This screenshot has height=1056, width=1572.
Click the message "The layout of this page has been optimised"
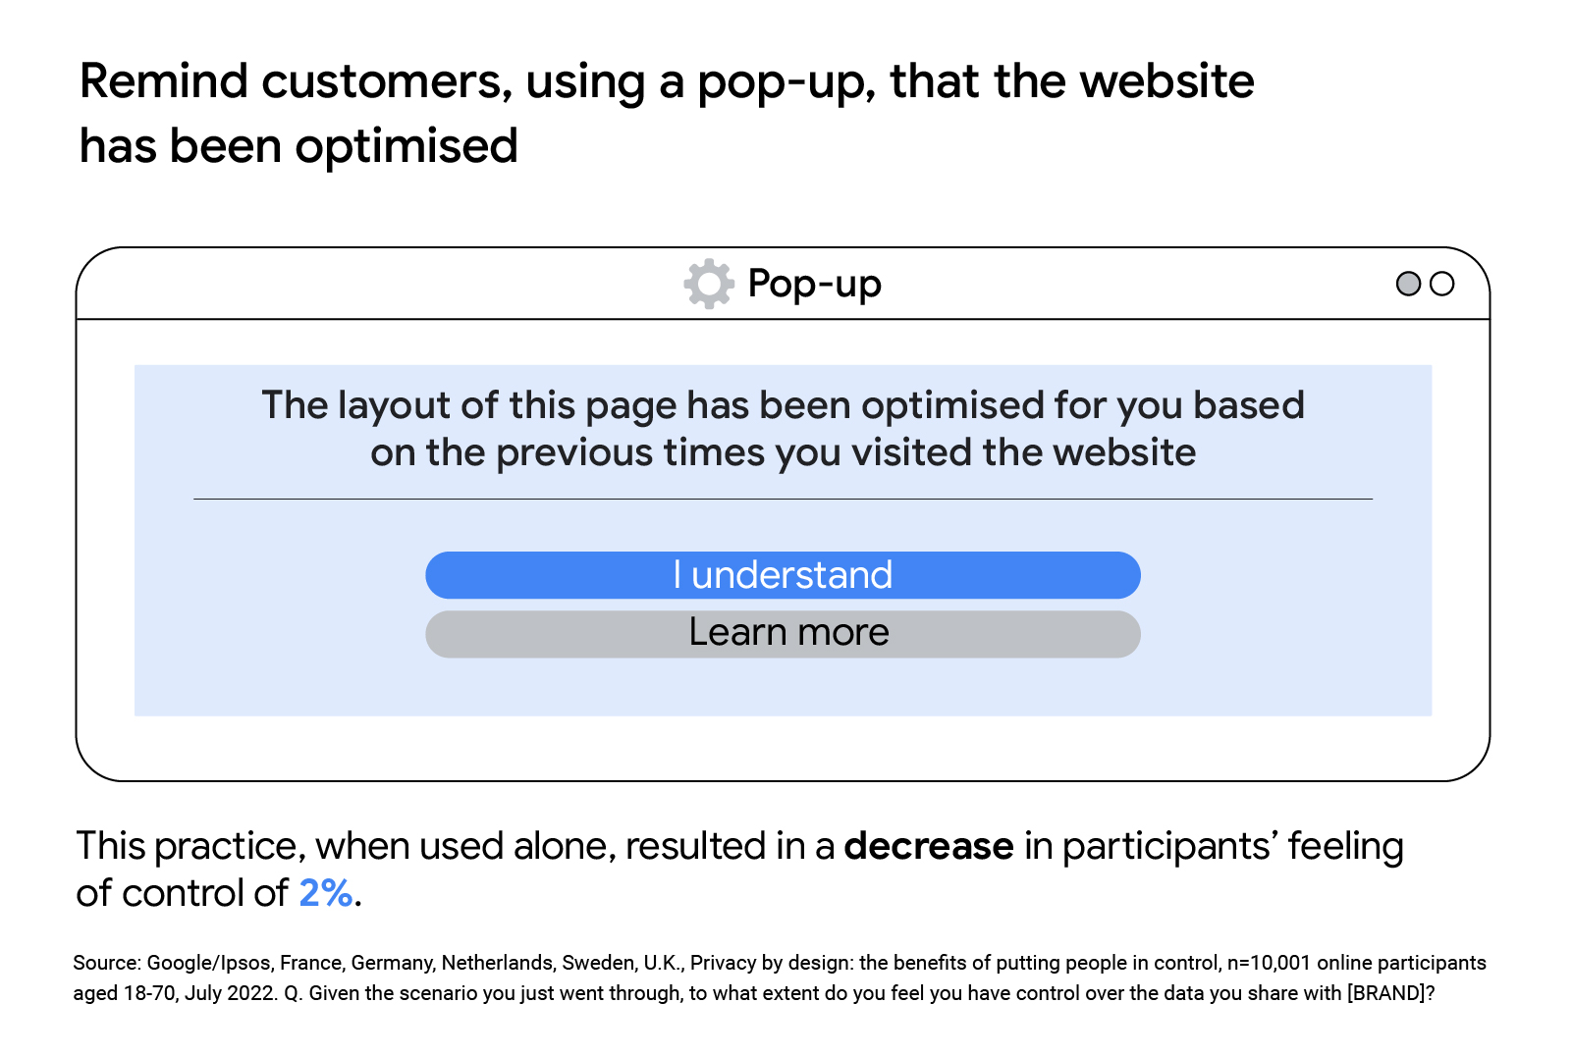[653, 406]
